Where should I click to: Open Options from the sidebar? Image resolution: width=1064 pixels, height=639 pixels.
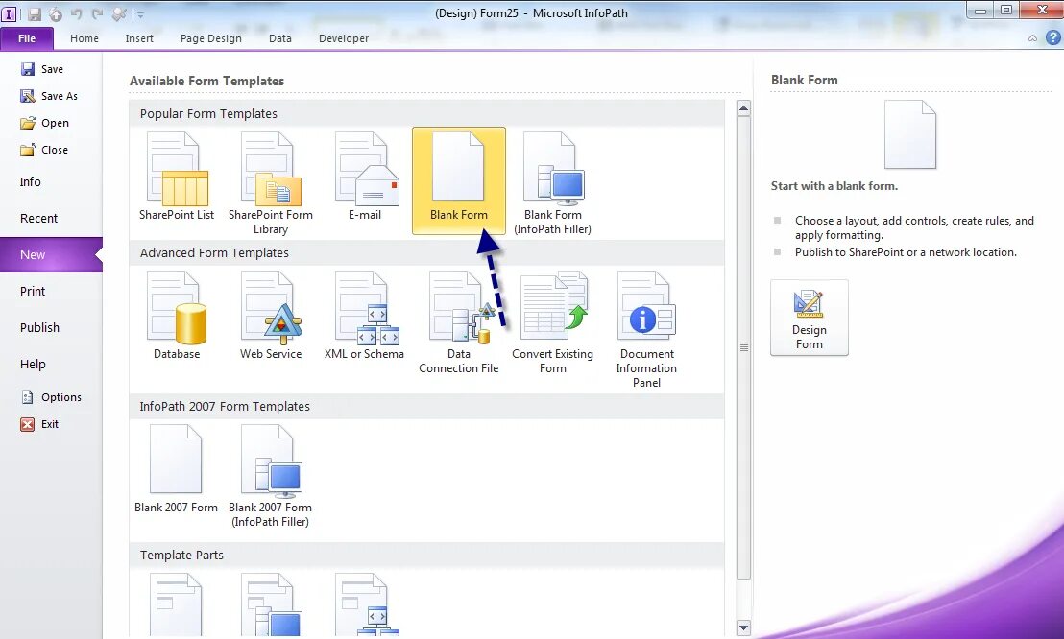pos(51,397)
